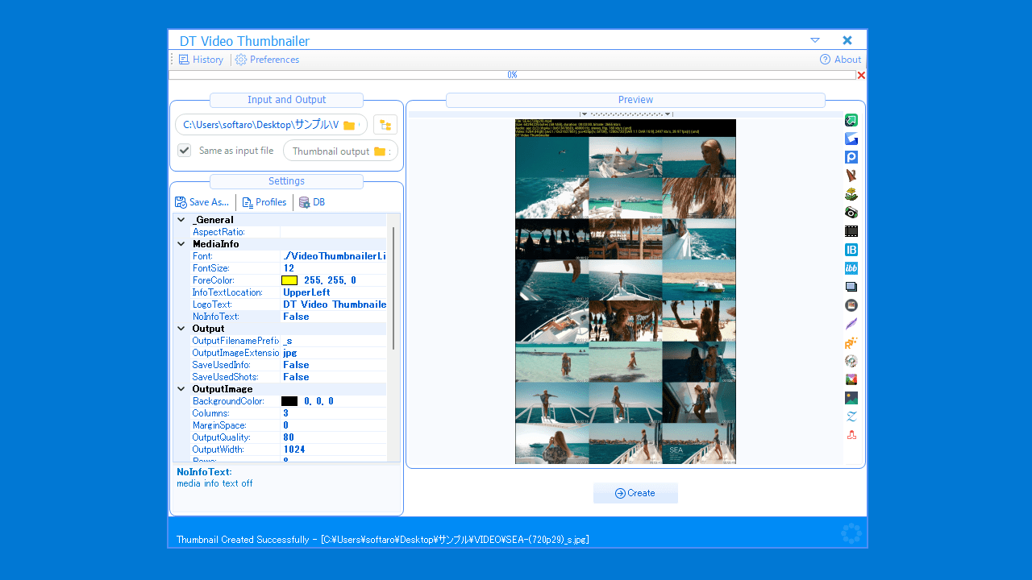This screenshot has width=1032, height=580.
Task: Collapse the Output settings group
Action: pos(181,329)
